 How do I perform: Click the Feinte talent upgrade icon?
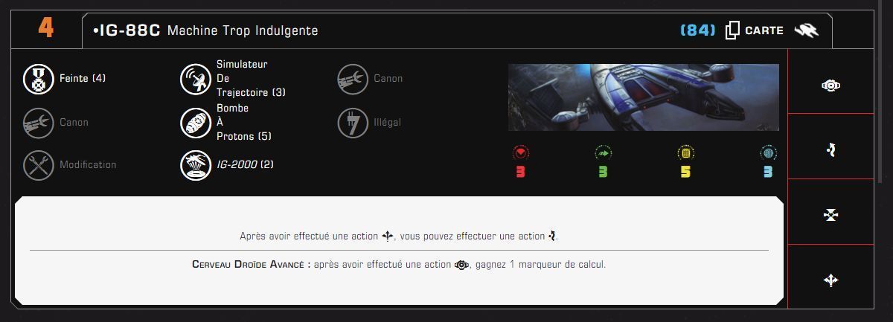coord(37,78)
